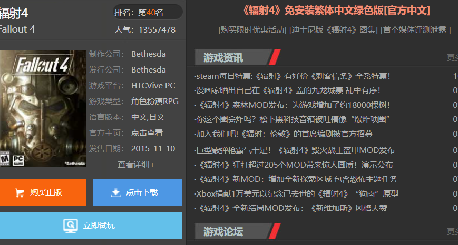The width and height of the screenshot is (458, 245).
Task: Click the shopping cart icon on 购买正版
Action: click(x=20, y=192)
